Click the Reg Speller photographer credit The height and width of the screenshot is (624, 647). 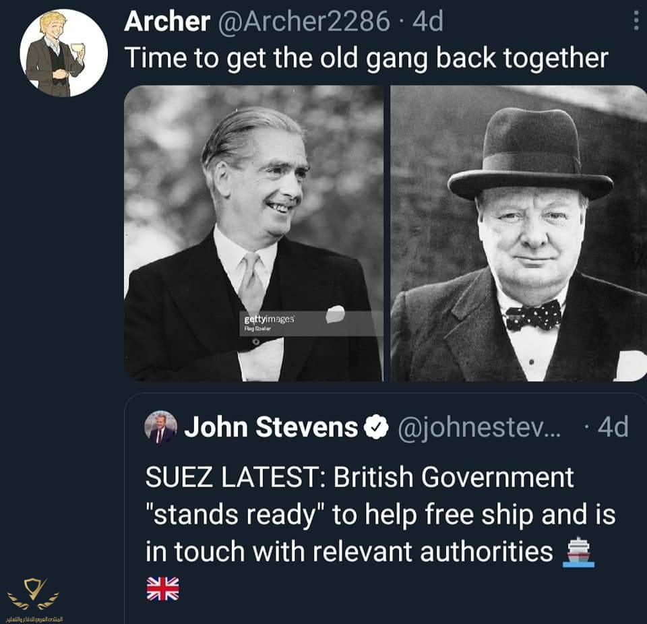click(x=257, y=329)
